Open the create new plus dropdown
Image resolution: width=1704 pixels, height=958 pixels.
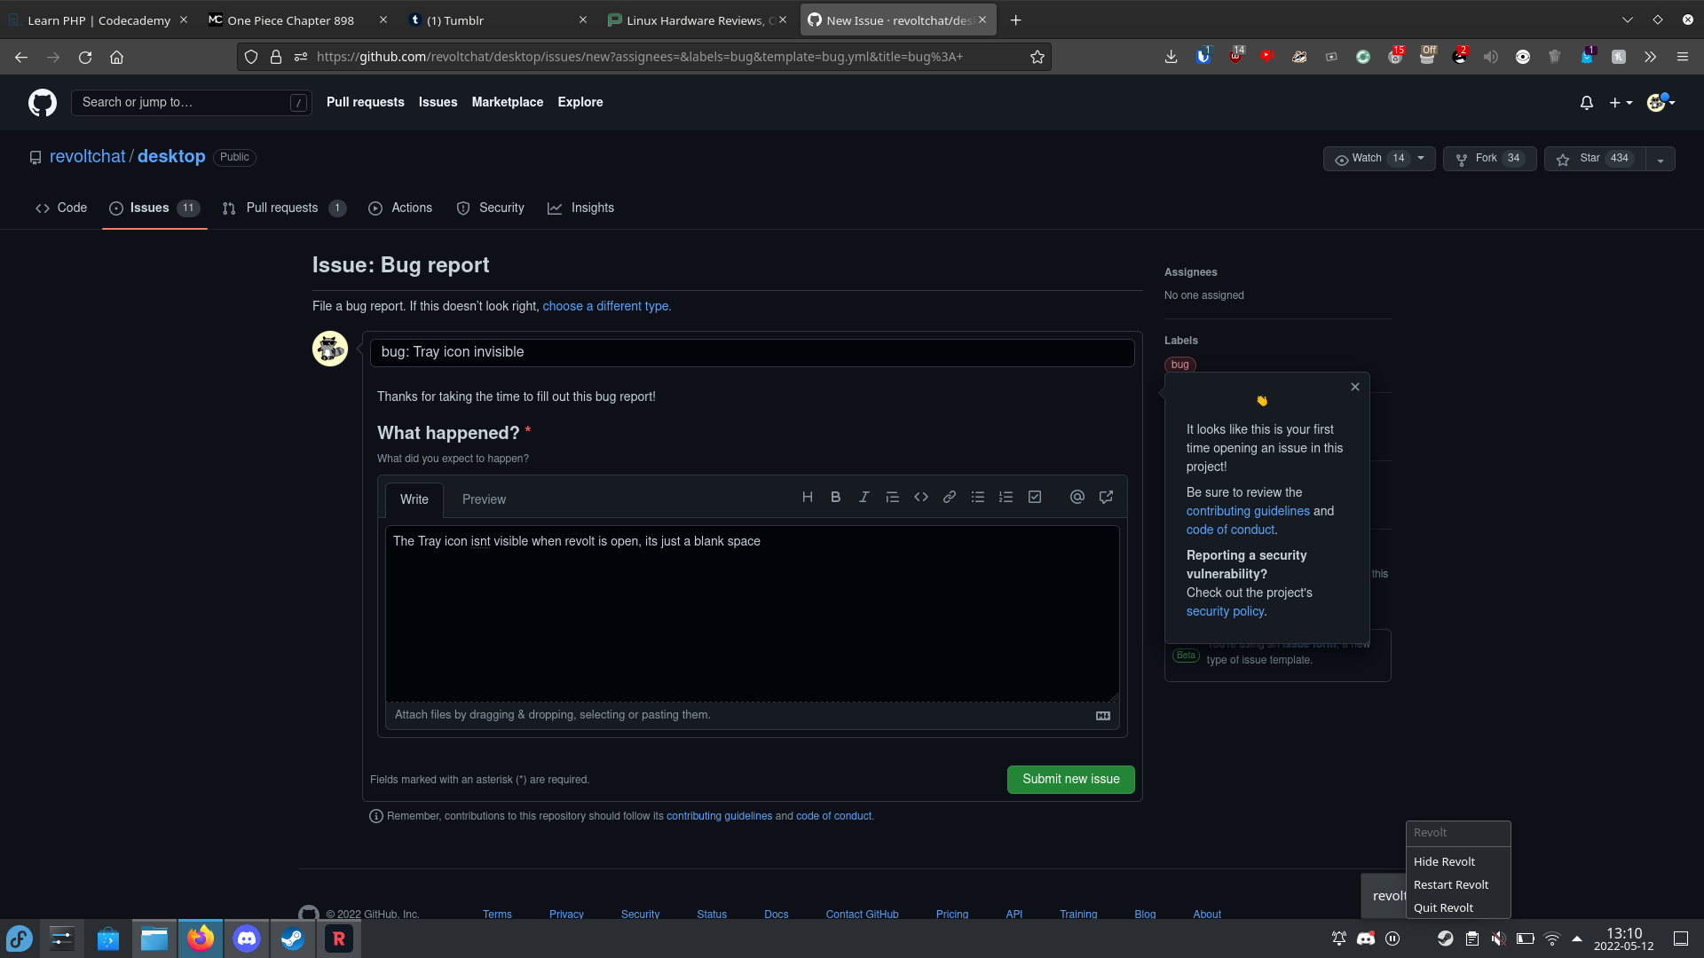tap(1621, 103)
